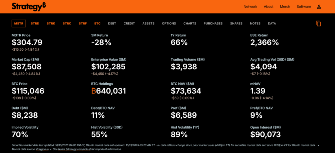Switch to the STRD tab
Viewport: 335px width, 153px height.
point(35,24)
